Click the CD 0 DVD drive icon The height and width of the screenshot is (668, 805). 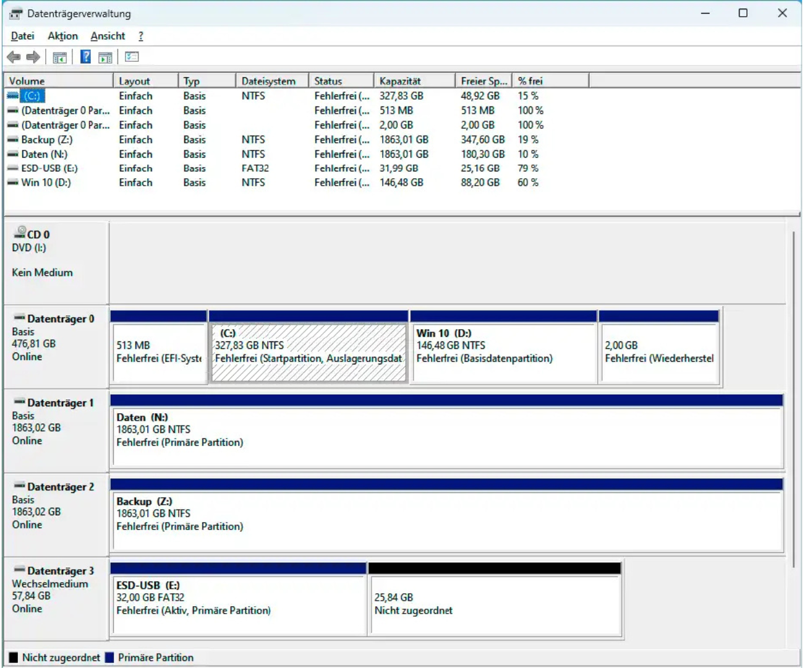click(21, 233)
